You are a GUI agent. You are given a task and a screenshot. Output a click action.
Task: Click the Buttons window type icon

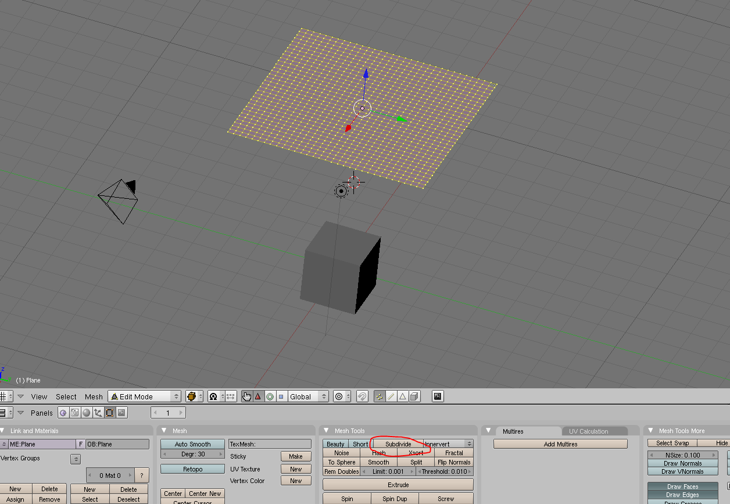point(6,413)
